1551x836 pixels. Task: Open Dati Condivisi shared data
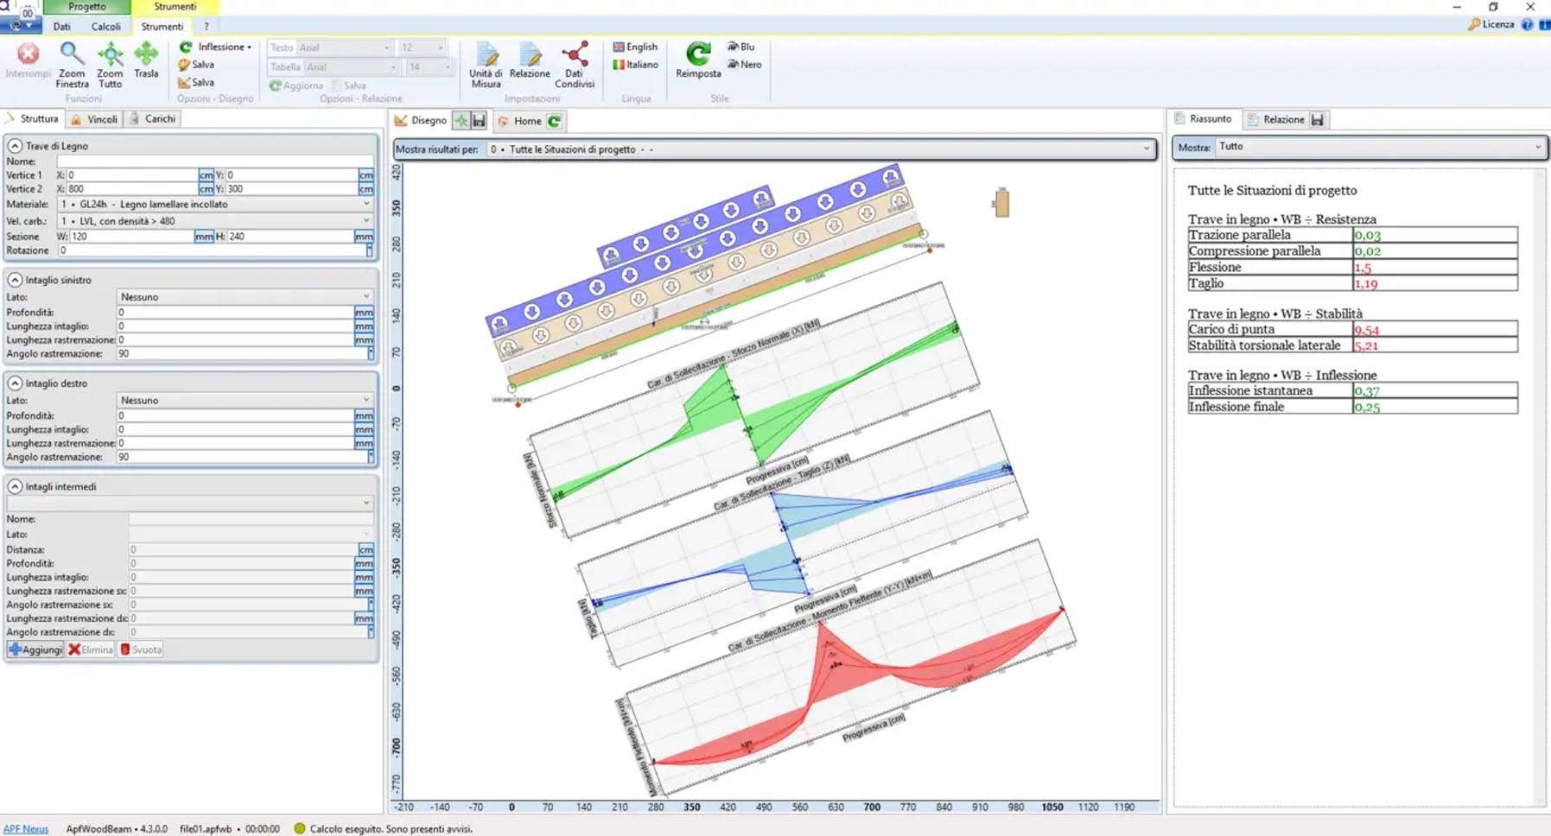[575, 56]
